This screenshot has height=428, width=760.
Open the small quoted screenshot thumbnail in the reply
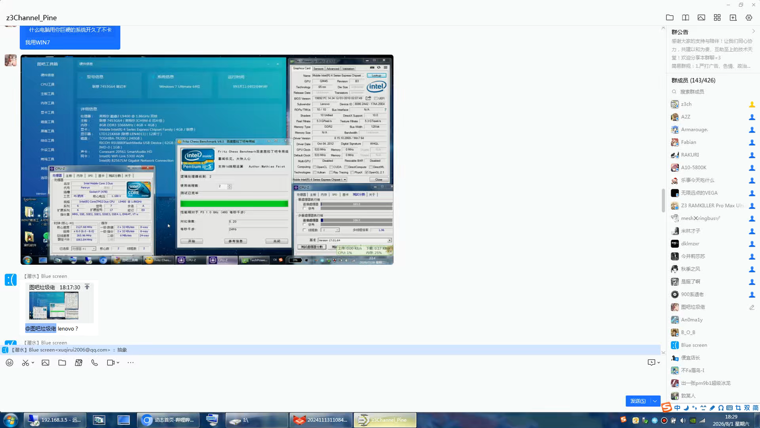click(54, 306)
